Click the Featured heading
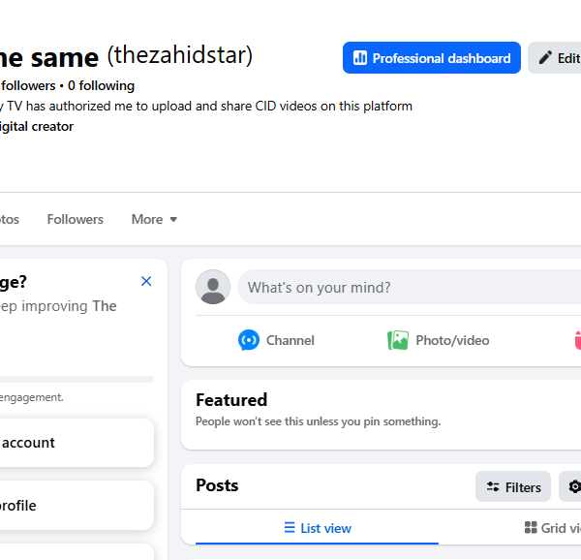The height and width of the screenshot is (560, 581). pyautogui.click(x=231, y=400)
